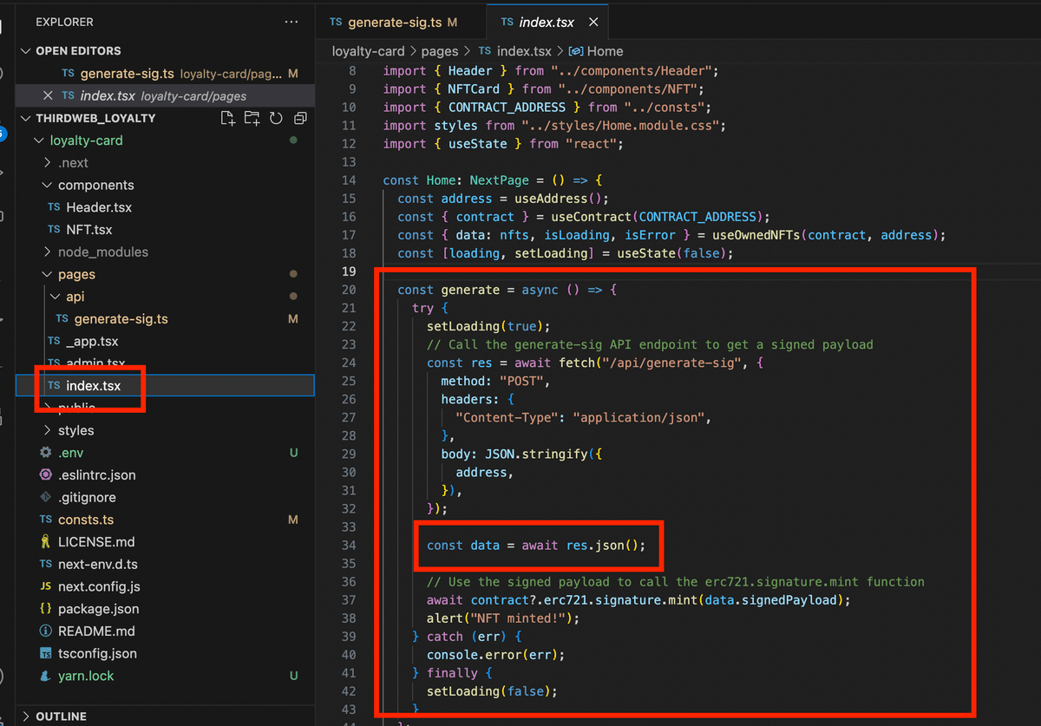The width and height of the screenshot is (1041, 726).
Task: Click the "POST" string on line 25
Action: pyautogui.click(x=521, y=381)
